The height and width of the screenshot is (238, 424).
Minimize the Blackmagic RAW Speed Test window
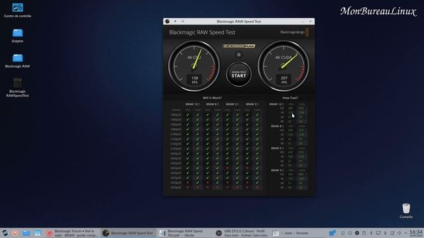coord(303,21)
